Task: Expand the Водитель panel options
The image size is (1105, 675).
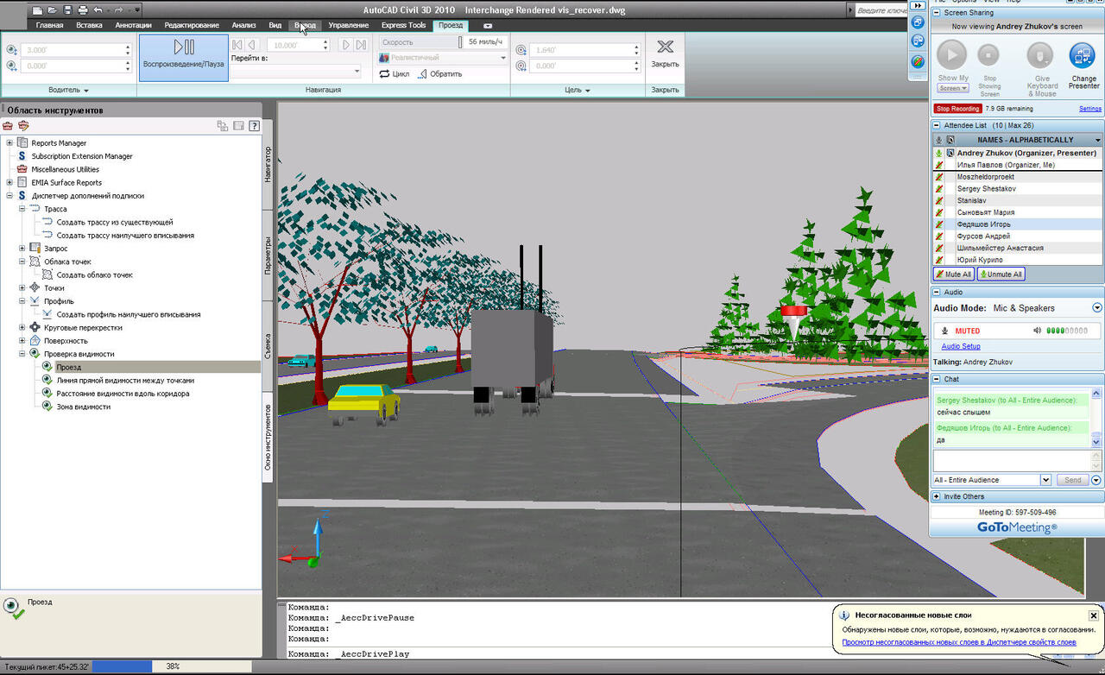Action: pos(69,90)
